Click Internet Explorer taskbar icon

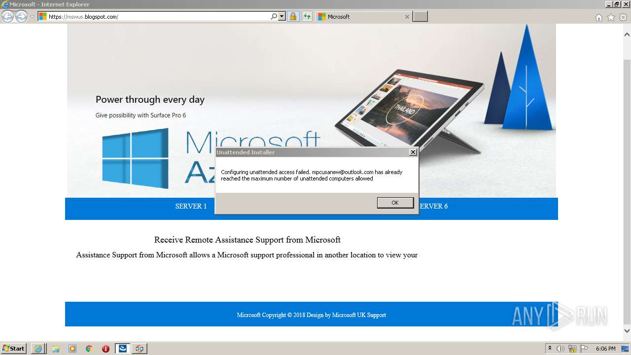coord(38,349)
